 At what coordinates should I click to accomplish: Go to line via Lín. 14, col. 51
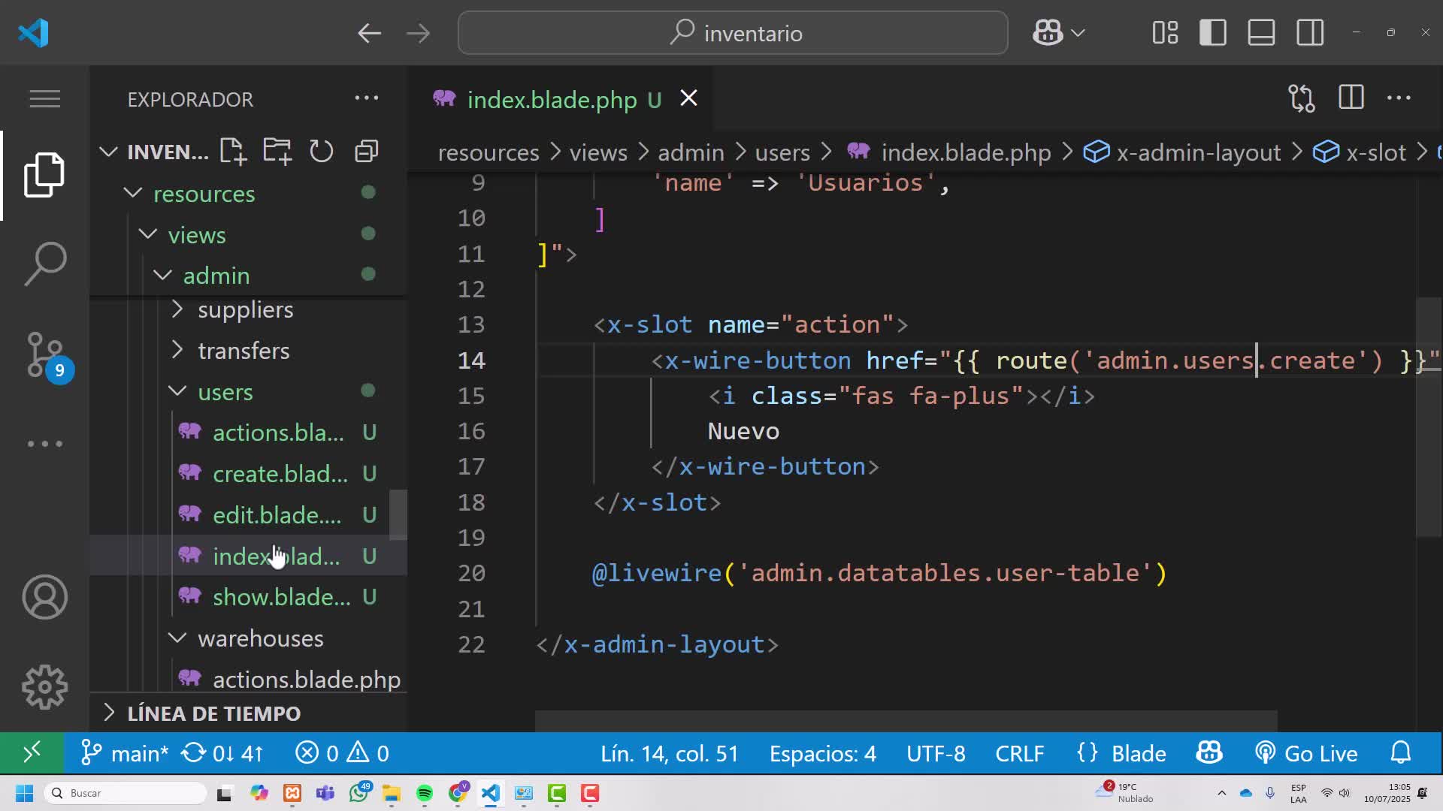(x=669, y=753)
